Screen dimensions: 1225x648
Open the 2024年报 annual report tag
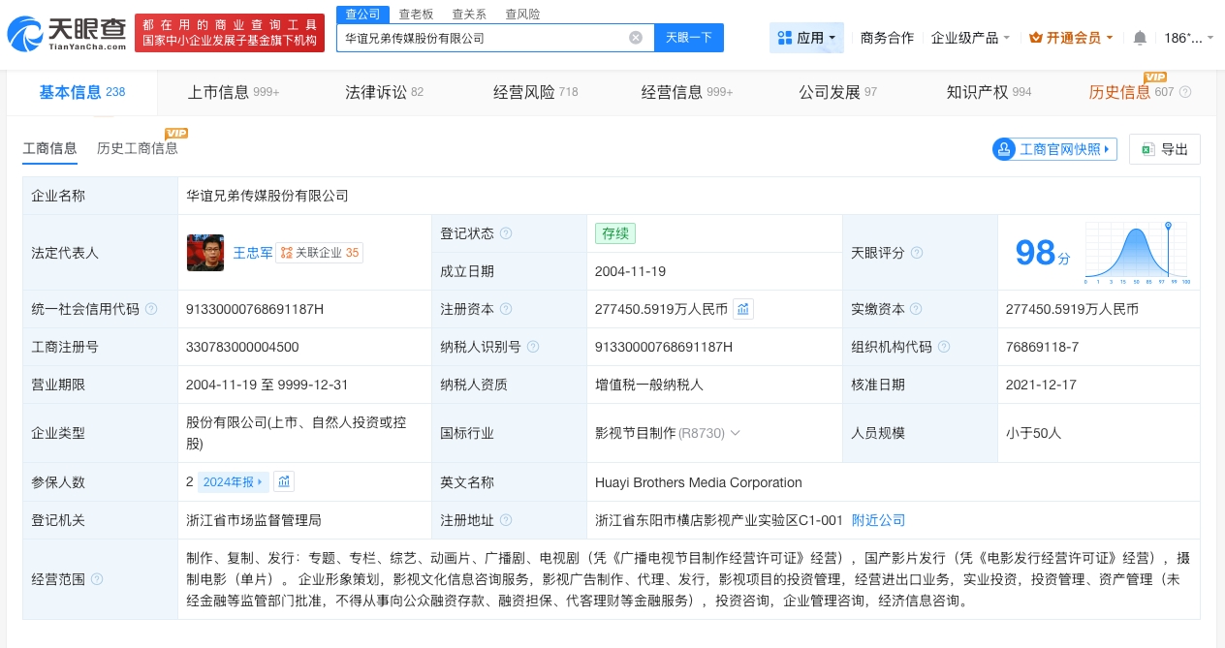(233, 481)
